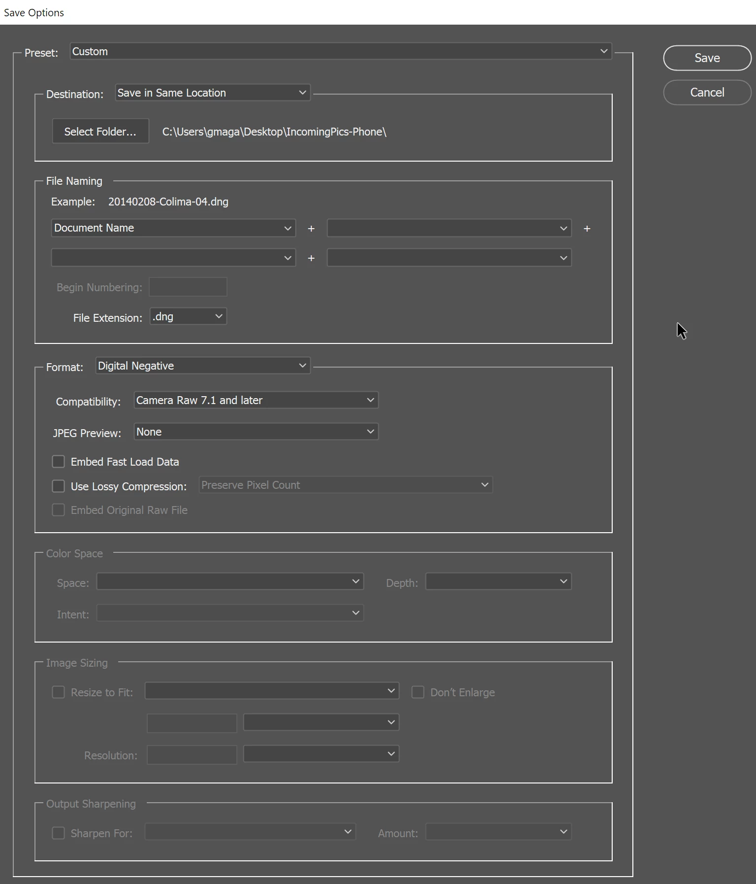Image resolution: width=756 pixels, height=884 pixels.
Task: Cancel the Save Options dialog
Action: [707, 93]
